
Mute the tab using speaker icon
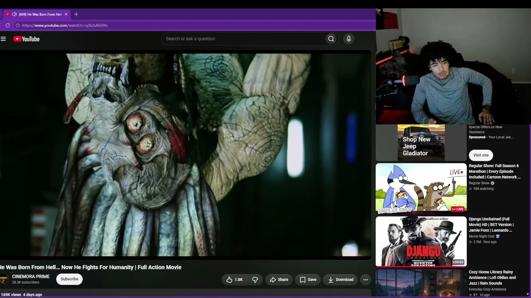[14, 14]
